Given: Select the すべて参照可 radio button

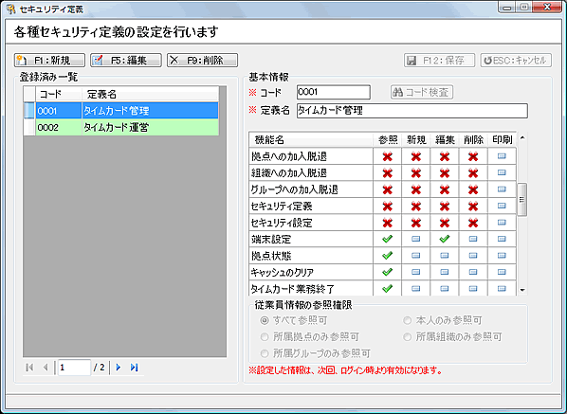Looking at the screenshot, I should (x=265, y=320).
